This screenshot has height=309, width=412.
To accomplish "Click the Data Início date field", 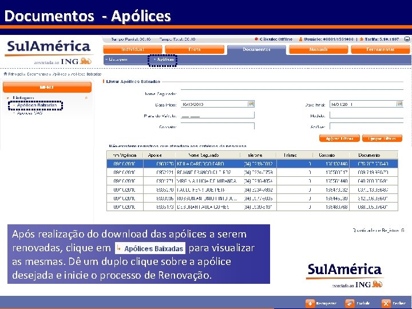I will [214, 104].
